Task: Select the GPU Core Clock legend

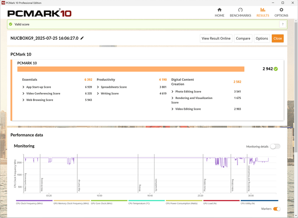Action: [x=109, y=202]
